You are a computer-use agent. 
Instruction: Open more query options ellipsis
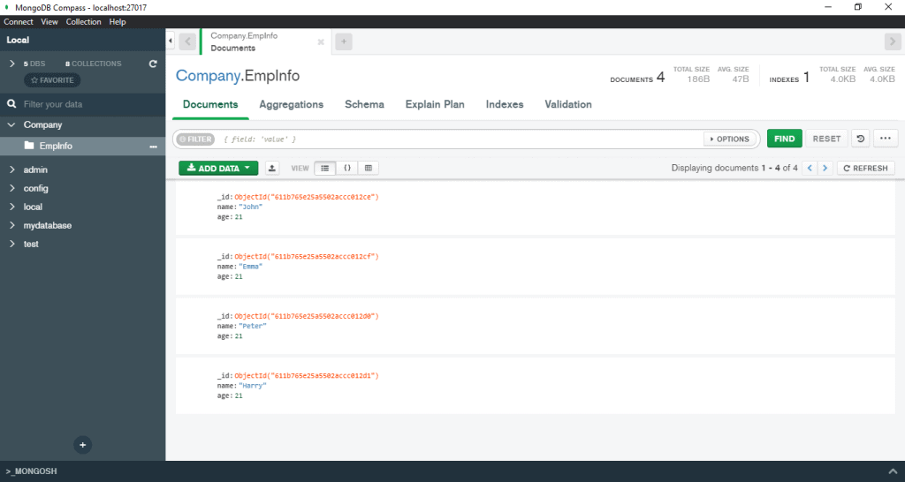[x=886, y=139]
